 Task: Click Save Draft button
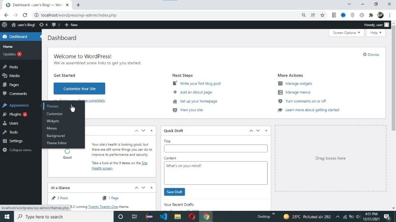[x=174, y=192]
